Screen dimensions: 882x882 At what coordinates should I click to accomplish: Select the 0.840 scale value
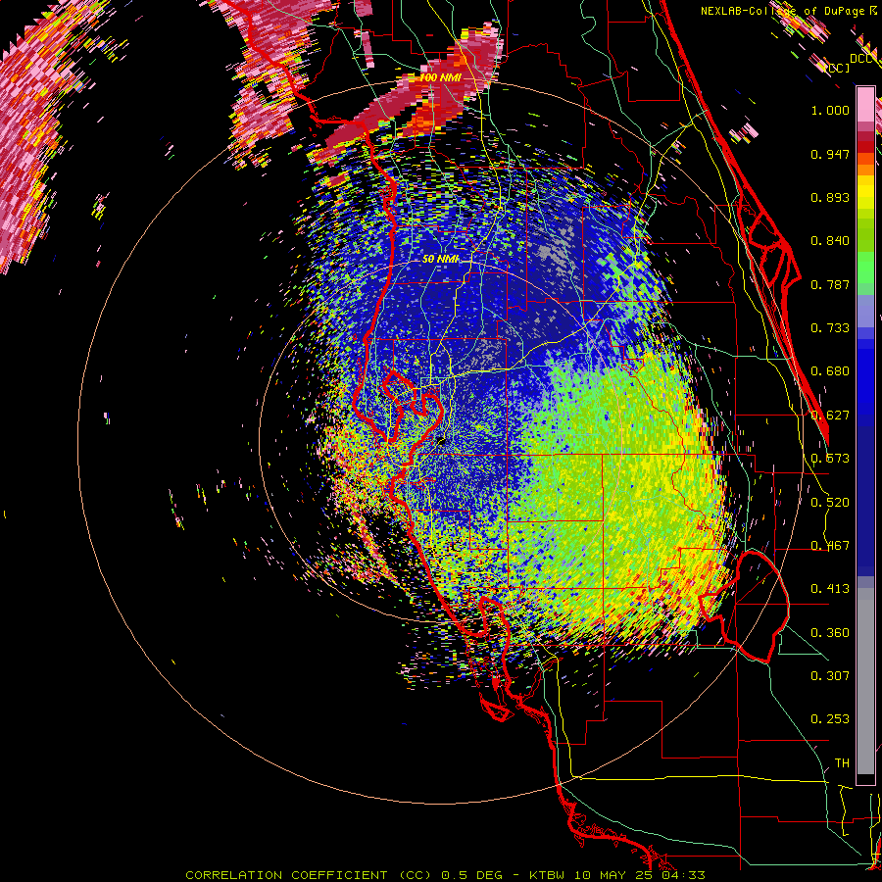[x=830, y=241]
